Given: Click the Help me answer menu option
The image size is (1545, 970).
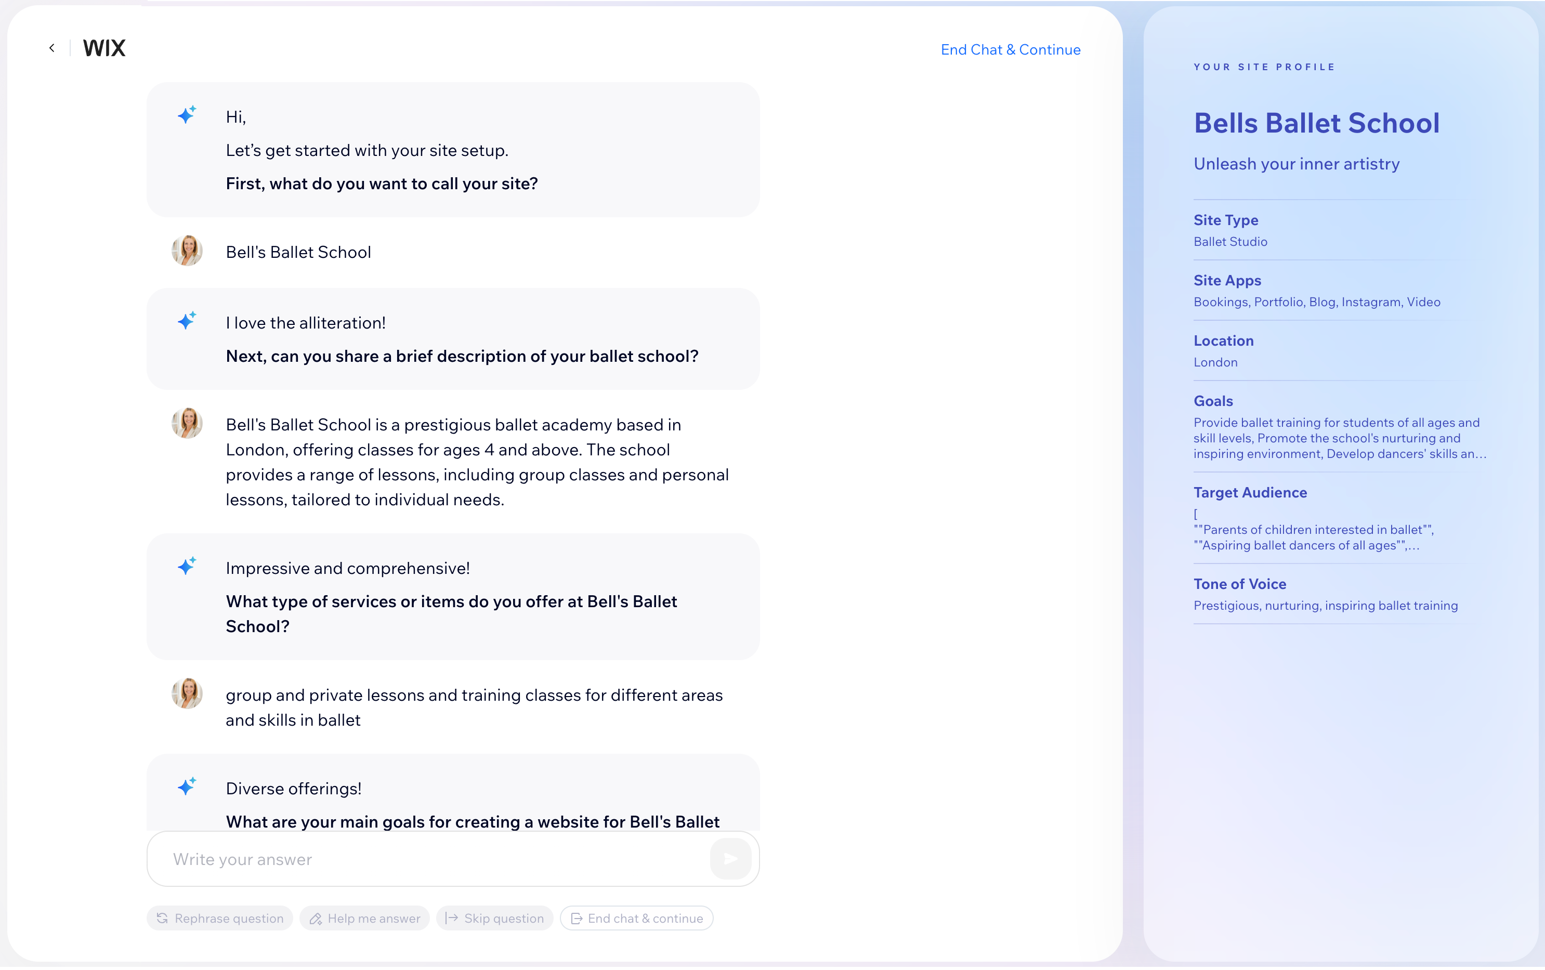Looking at the screenshot, I should 364,919.
